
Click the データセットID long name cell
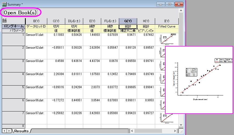pos(36,26)
